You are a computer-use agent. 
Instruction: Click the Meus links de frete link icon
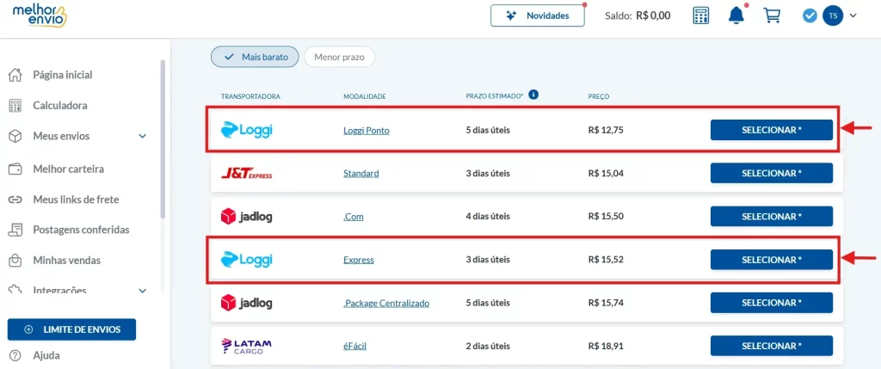click(15, 200)
